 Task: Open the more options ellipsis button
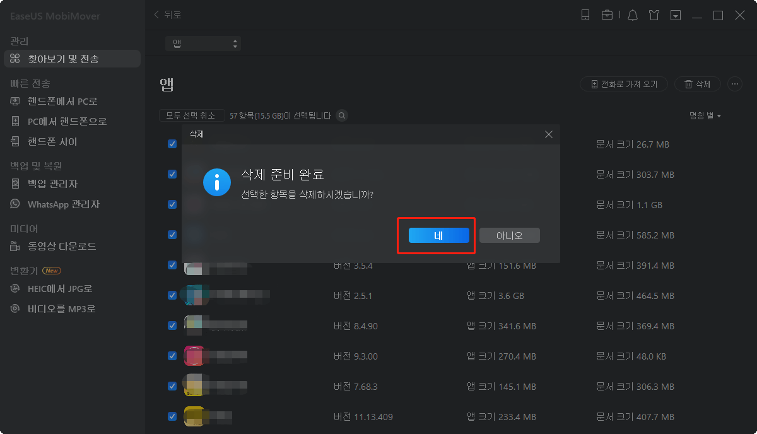tap(734, 84)
